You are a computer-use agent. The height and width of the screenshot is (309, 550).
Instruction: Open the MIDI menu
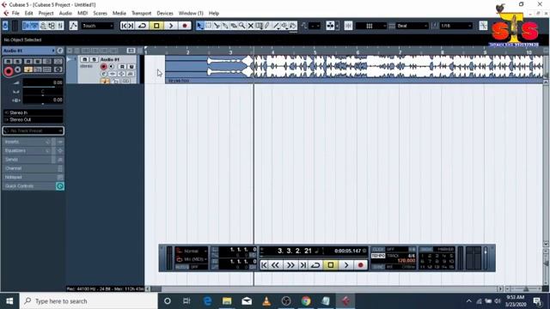(82, 13)
